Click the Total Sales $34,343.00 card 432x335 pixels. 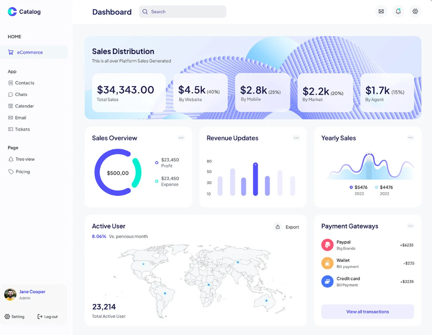tap(129, 93)
